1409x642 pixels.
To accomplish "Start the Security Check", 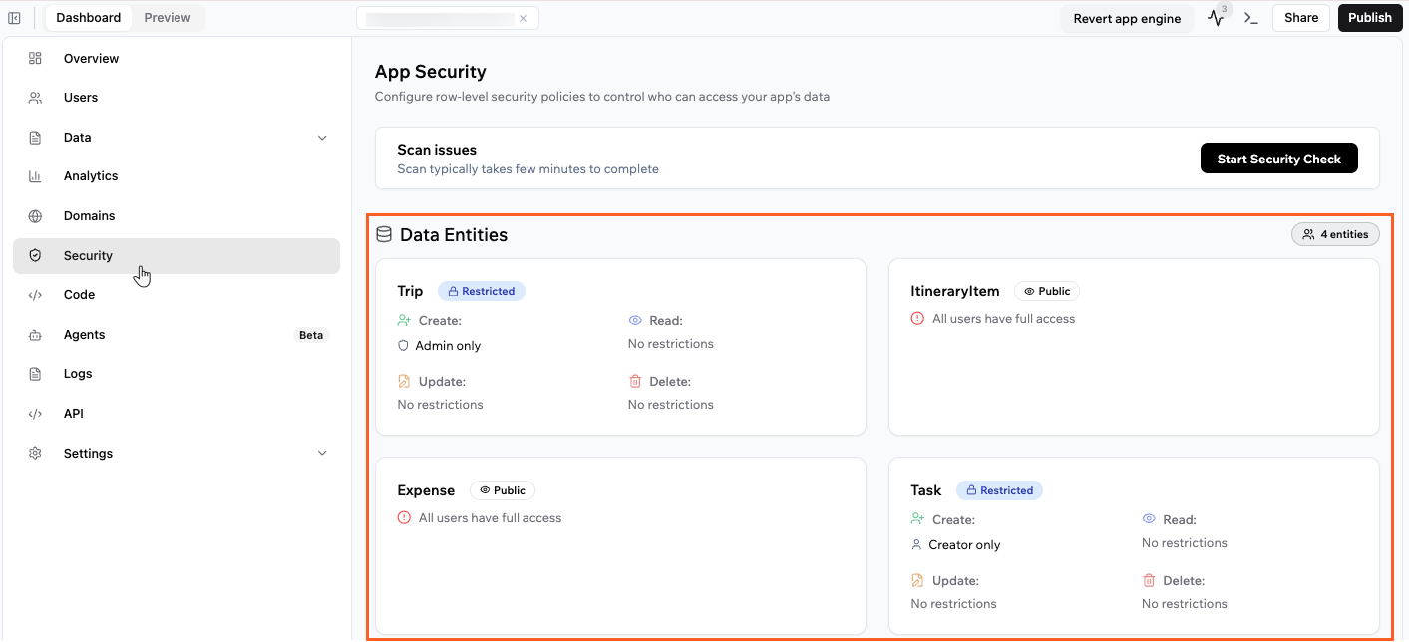I will 1278,159.
